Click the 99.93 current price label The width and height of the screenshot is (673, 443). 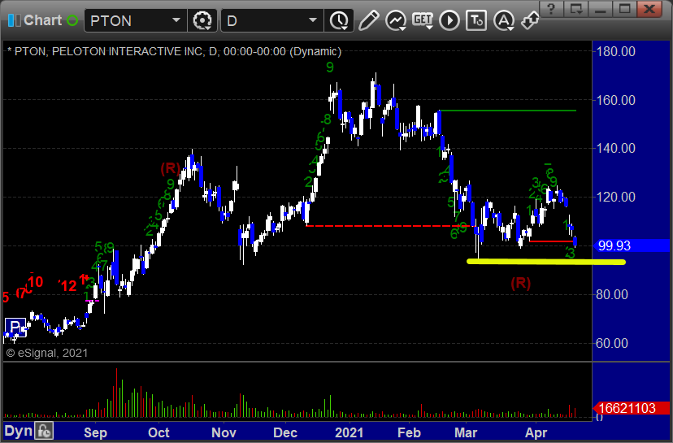[x=630, y=245]
